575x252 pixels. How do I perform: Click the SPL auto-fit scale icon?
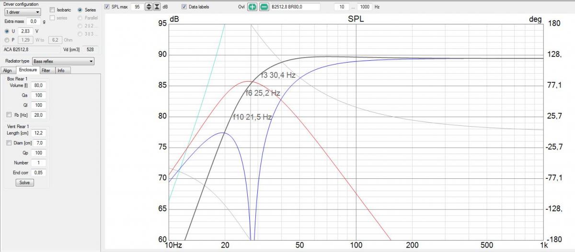point(157,7)
